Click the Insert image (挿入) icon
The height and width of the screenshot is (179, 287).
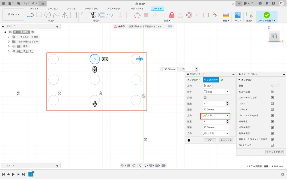pyautogui.click(x=238, y=15)
